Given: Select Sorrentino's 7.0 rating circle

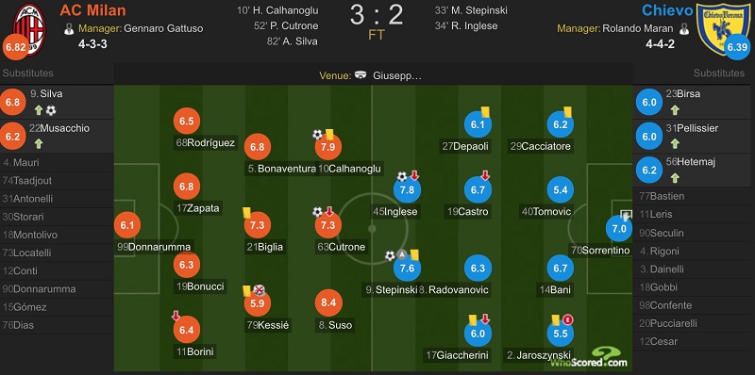Looking at the screenshot, I should (x=619, y=229).
